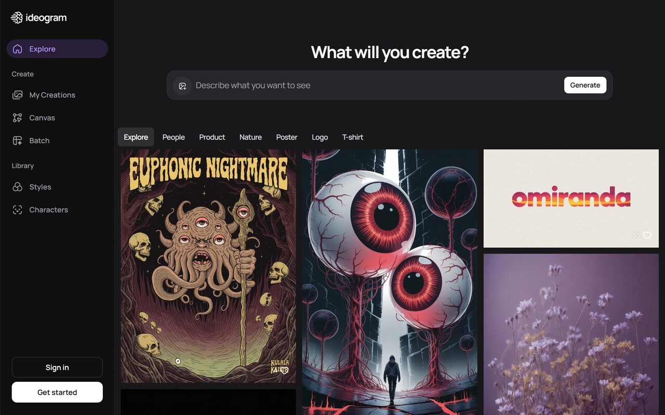
Task: Select the Nature category tab
Action: click(x=250, y=137)
